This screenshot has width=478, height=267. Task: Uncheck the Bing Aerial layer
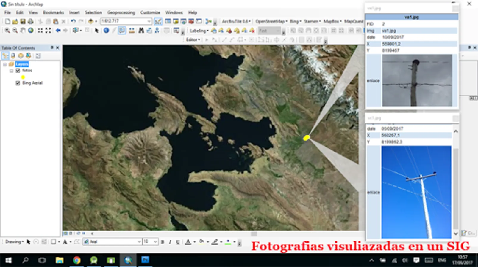[x=18, y=83]
